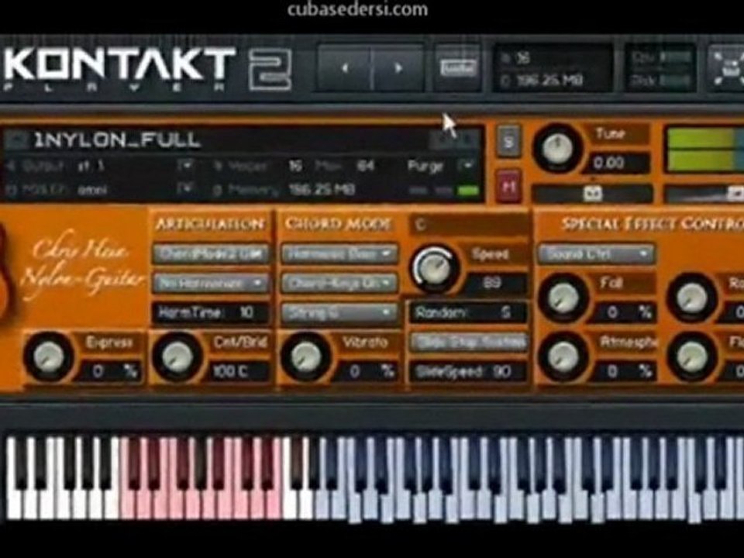Click the Speed knob
This screenshot has height=558, width=744.
435,269
